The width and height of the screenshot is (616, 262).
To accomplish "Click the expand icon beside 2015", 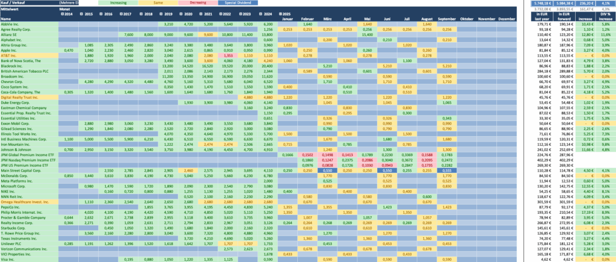I will coord(82,13).
